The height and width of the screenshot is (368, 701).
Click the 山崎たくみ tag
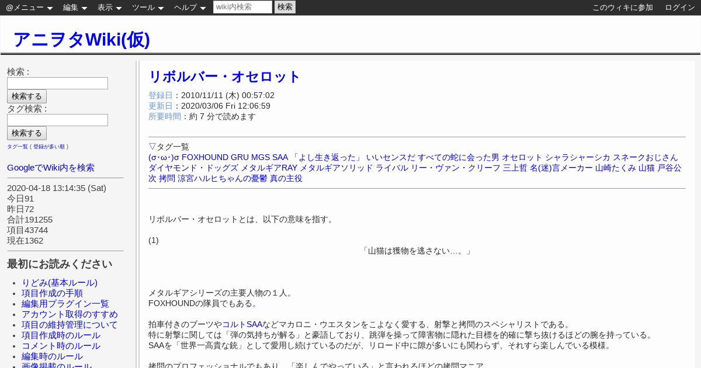616,168
